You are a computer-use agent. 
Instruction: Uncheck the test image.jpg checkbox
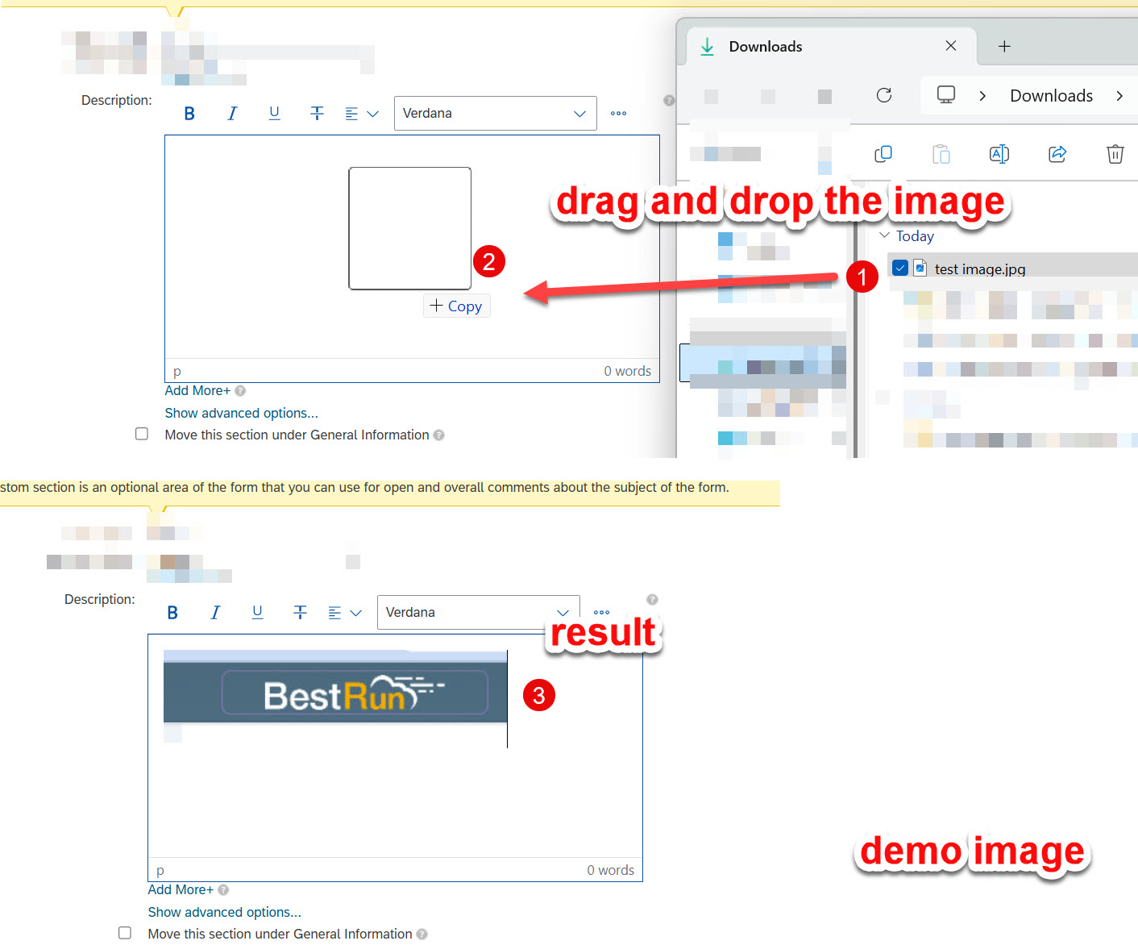tap(900, 268)
